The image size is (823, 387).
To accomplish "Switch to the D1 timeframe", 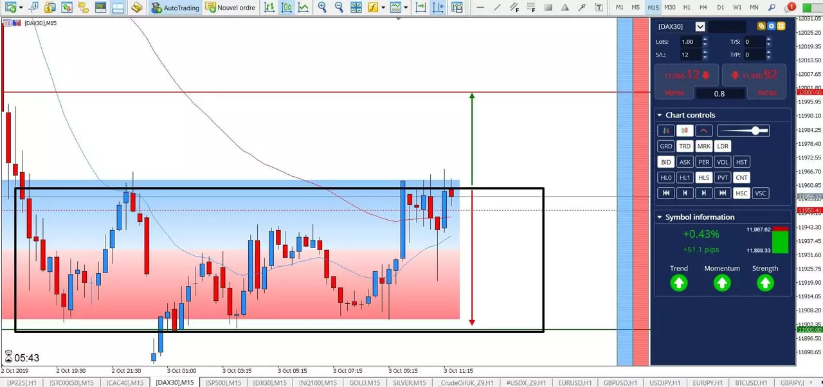I will pos(720,8).
